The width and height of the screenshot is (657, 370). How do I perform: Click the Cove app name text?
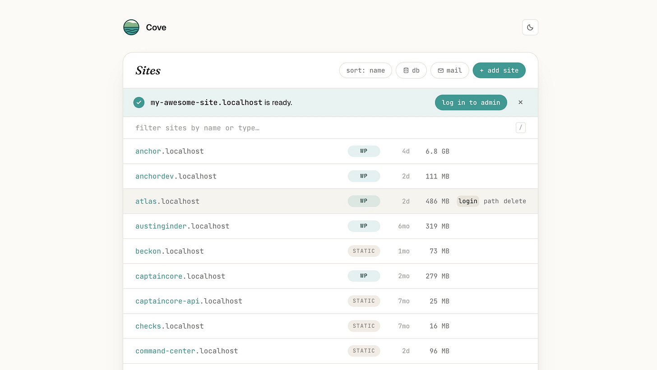pyautogui.click(x=156, y=27)
